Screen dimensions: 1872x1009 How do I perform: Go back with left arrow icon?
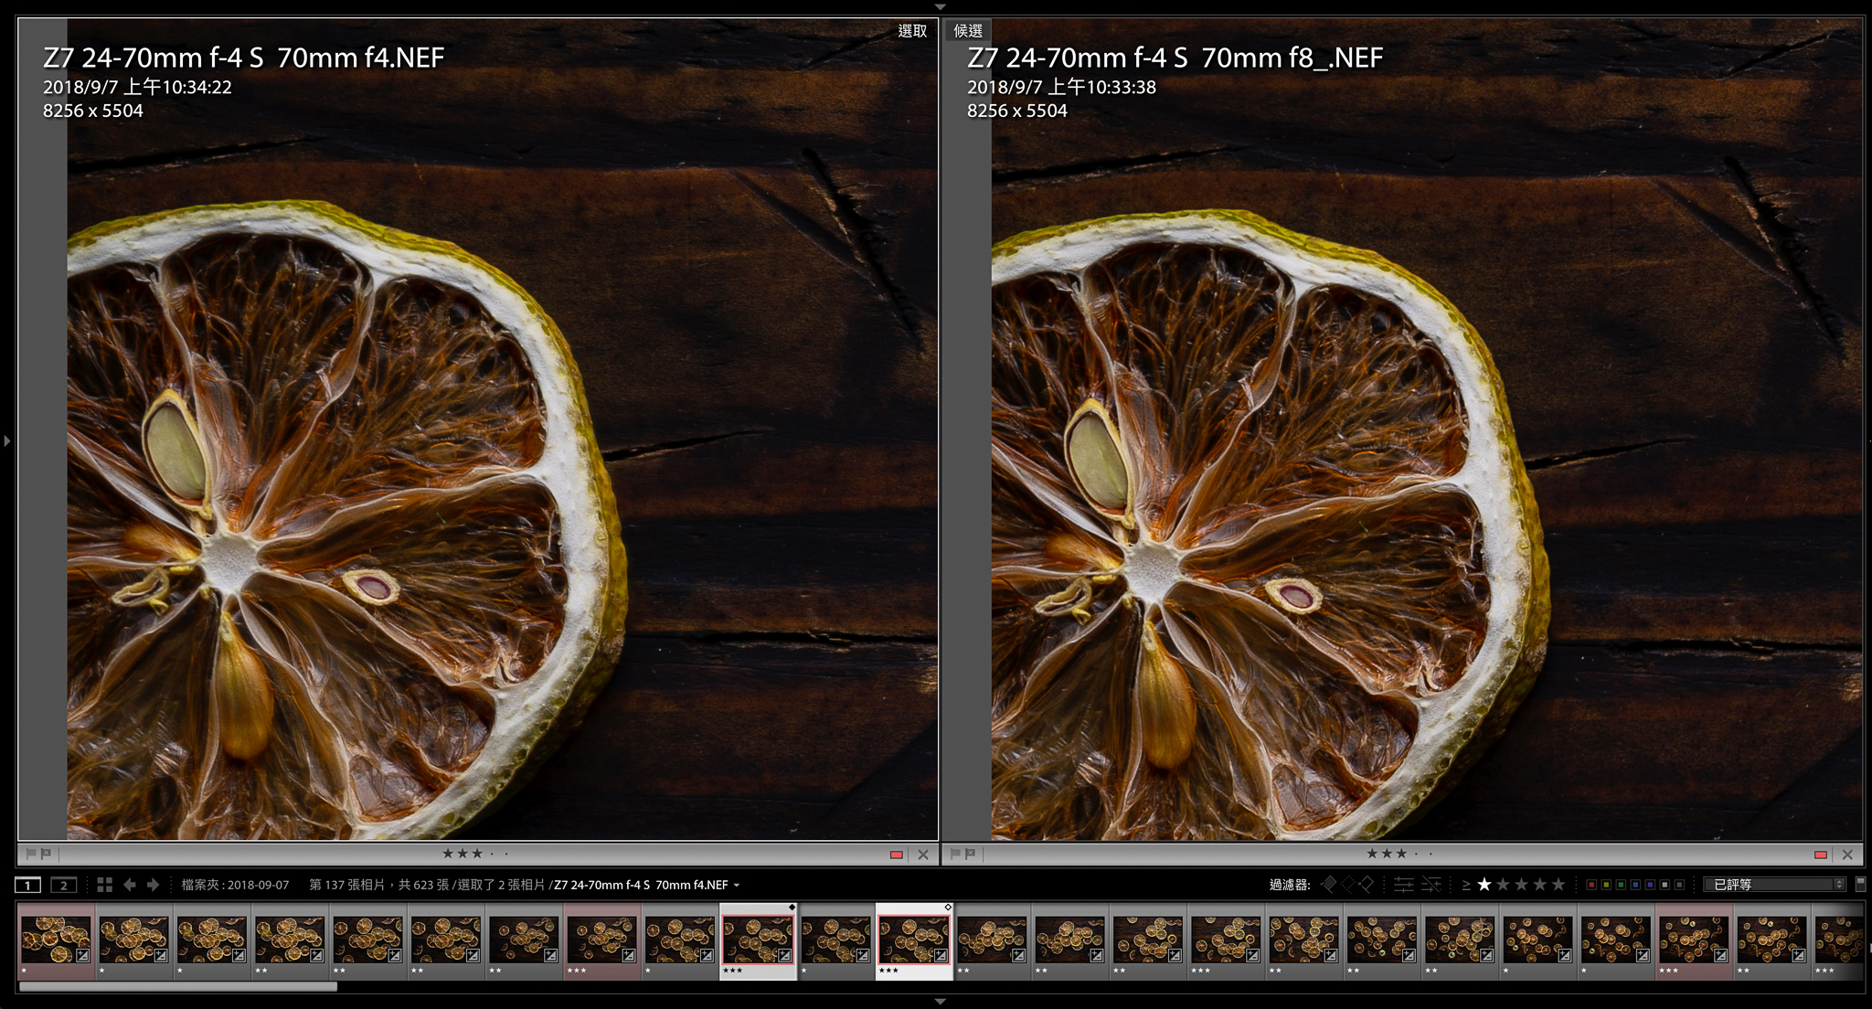tap(130, 885)
